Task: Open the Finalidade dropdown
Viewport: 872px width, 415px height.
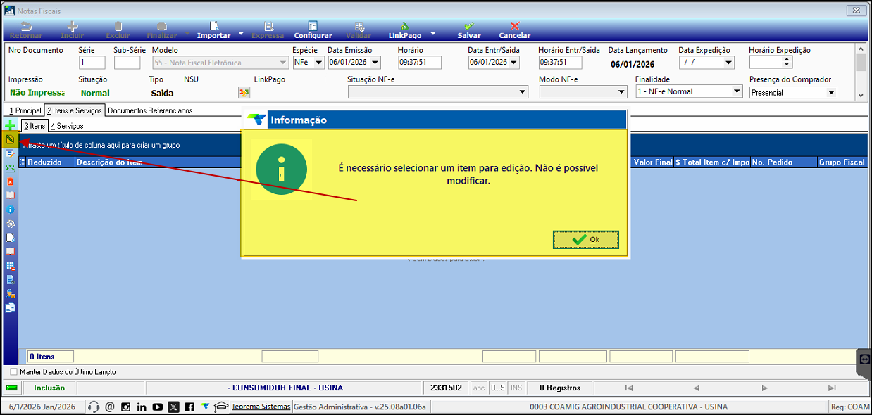Action: coord(737,91)
